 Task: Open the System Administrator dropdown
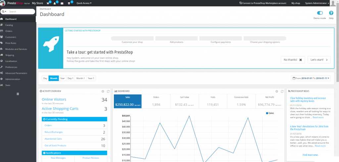pos(317,3)
